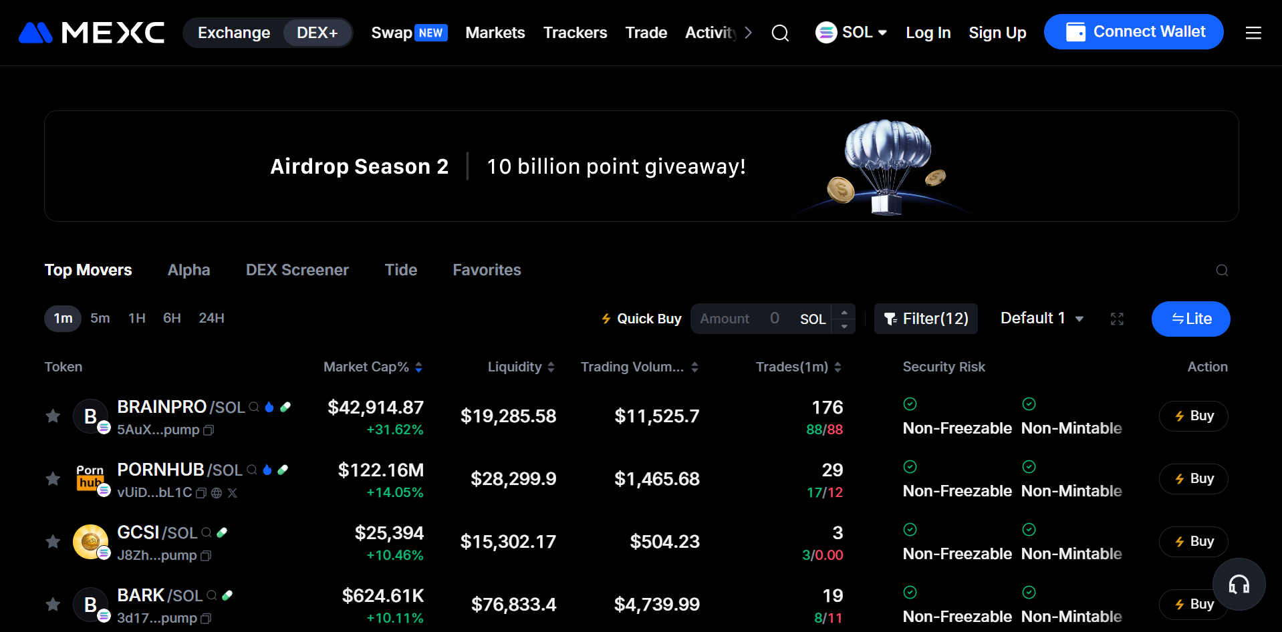
Task: Select the 24H timeframe
Action: tap(211, 319)
